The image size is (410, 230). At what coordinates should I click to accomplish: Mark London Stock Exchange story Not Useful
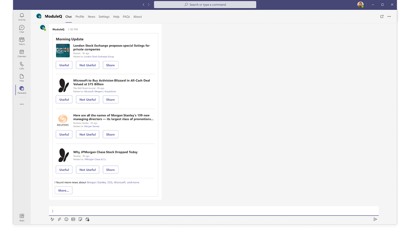coord(87,65)
